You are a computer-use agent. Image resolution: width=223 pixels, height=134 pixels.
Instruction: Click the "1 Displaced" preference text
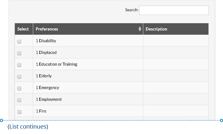46,52
